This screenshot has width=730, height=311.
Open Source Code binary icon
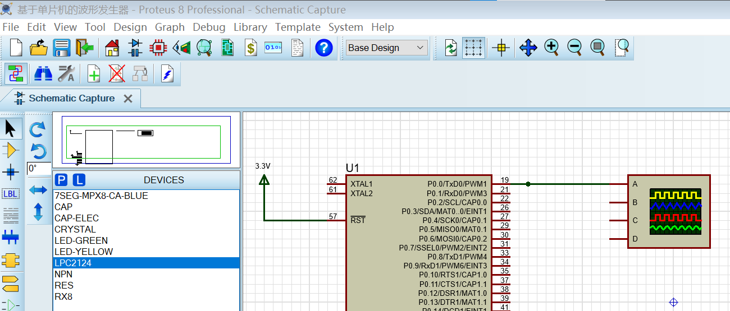point(273,48)
